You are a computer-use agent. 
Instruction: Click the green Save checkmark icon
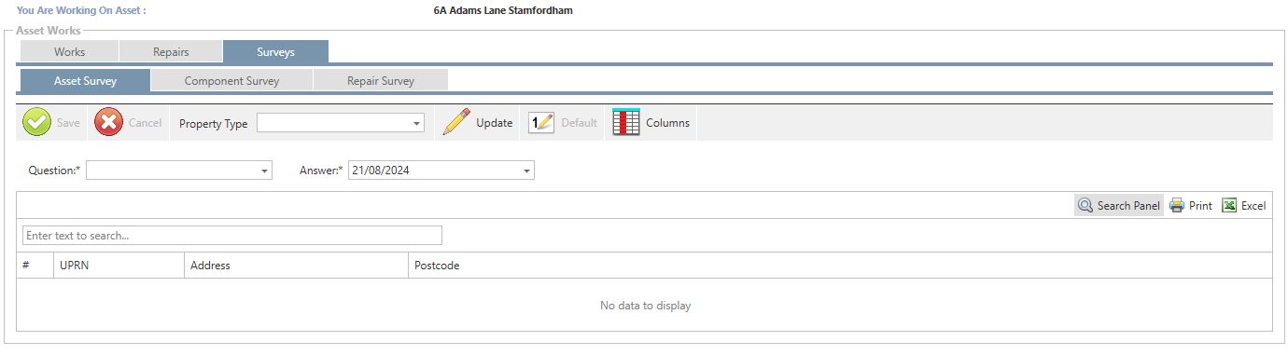[36, 122]
